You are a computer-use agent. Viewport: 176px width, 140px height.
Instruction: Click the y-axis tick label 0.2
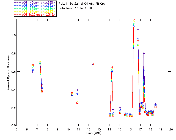tap(13, 108)
